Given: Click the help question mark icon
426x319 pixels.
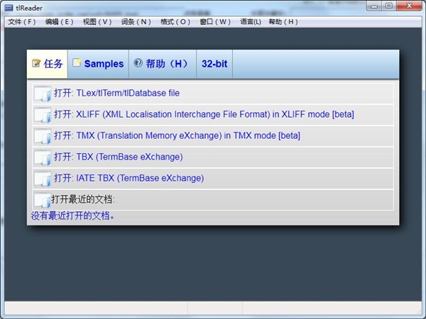Looking at the screenshot, I should tap(138, 63).
